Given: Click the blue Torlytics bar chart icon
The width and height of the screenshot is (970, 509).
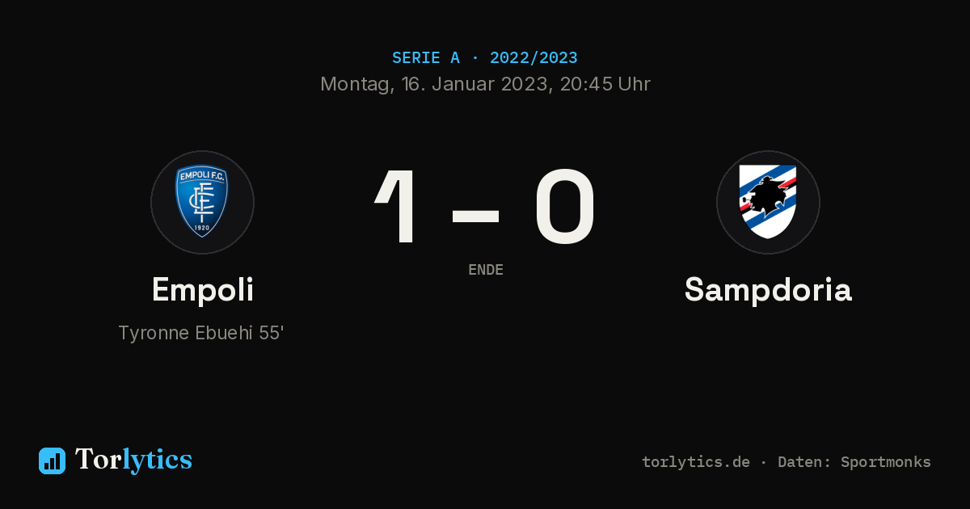Looking at the screenshot, I should click(52, 461).
